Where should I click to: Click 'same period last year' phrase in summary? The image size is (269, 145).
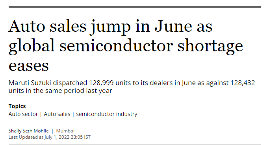tap(78, 91)
